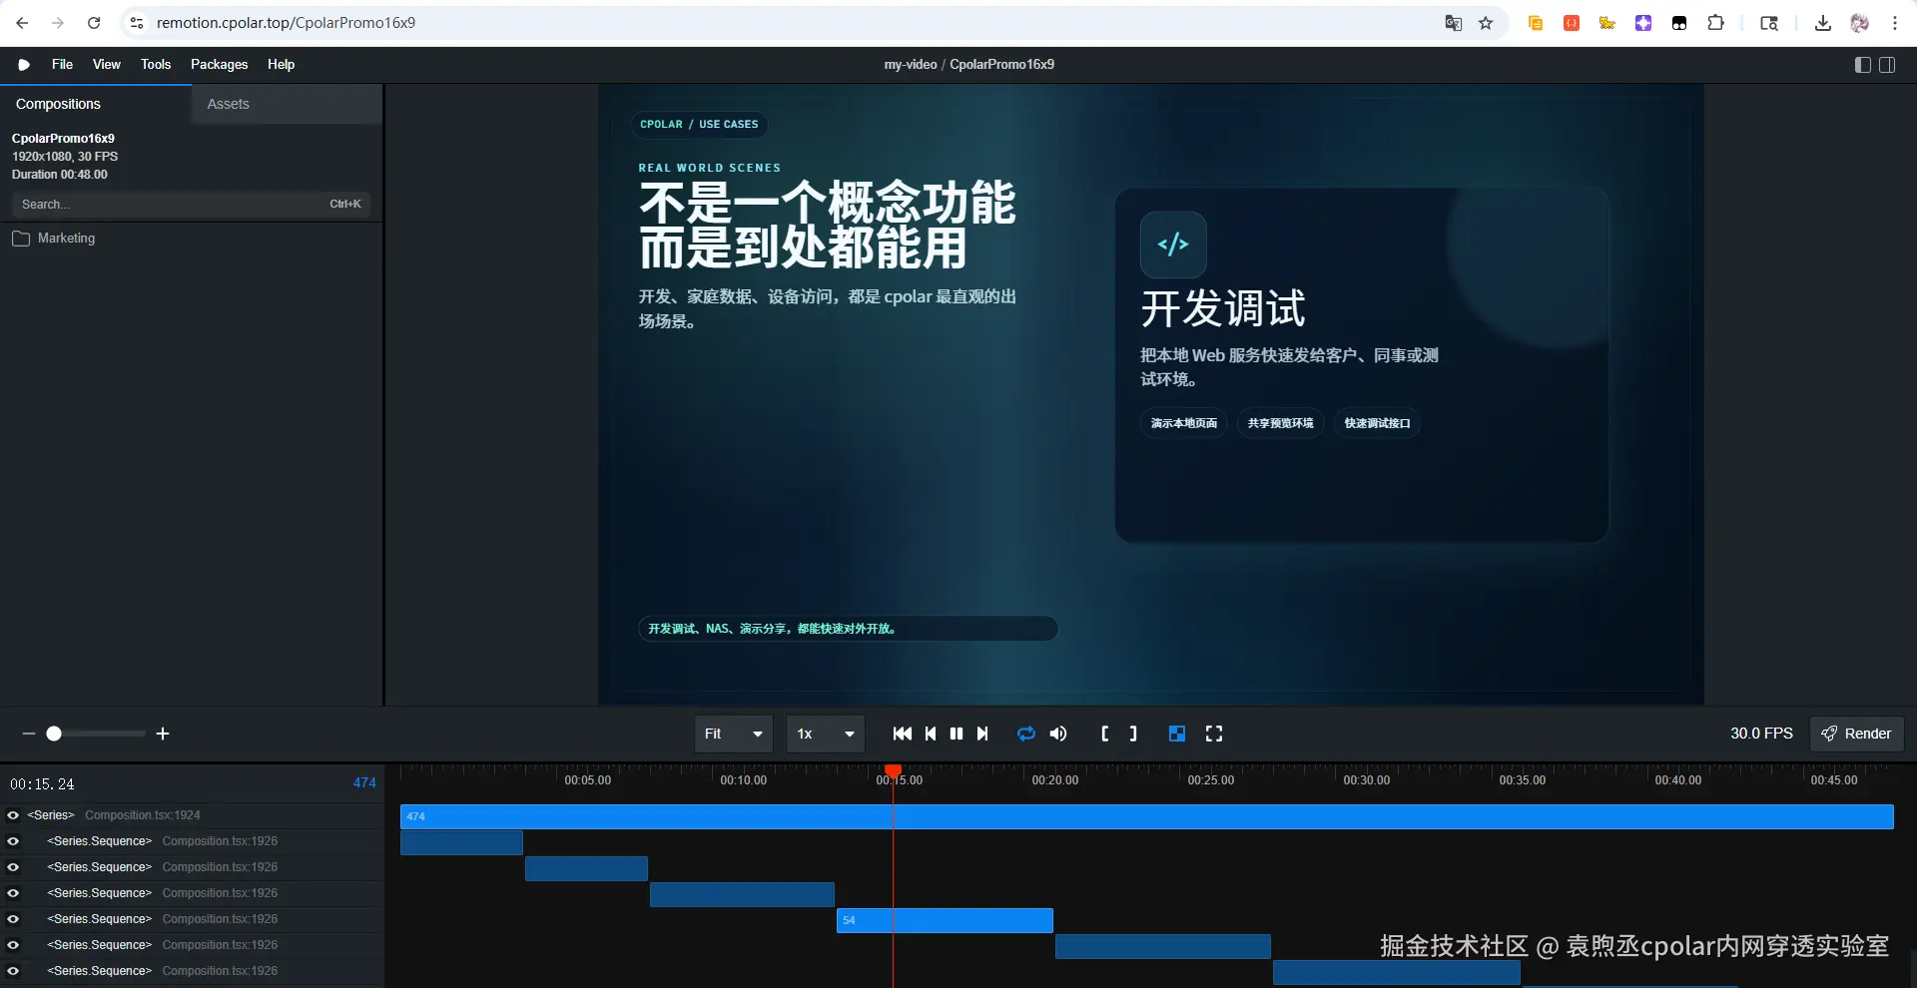Click the Remotion logo icon

coord(24,65)
